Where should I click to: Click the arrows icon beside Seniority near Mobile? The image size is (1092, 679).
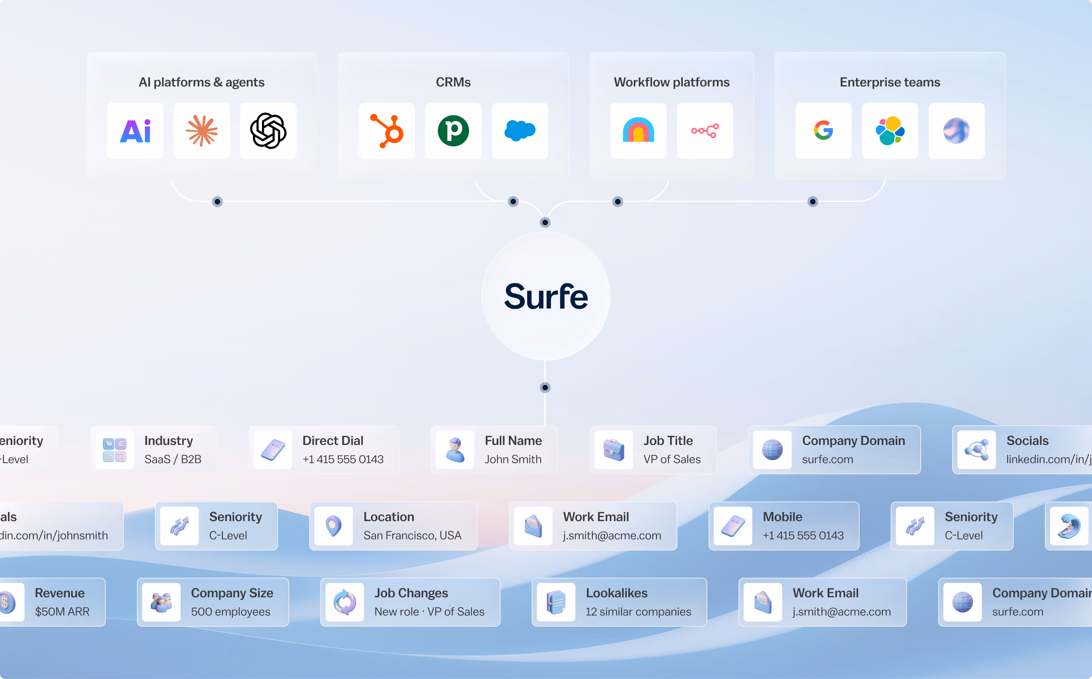pyautogui.click(x=915, y=526)
